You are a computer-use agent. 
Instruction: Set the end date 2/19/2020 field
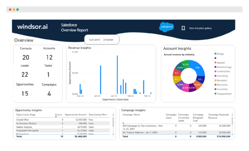tap(108, 40)
